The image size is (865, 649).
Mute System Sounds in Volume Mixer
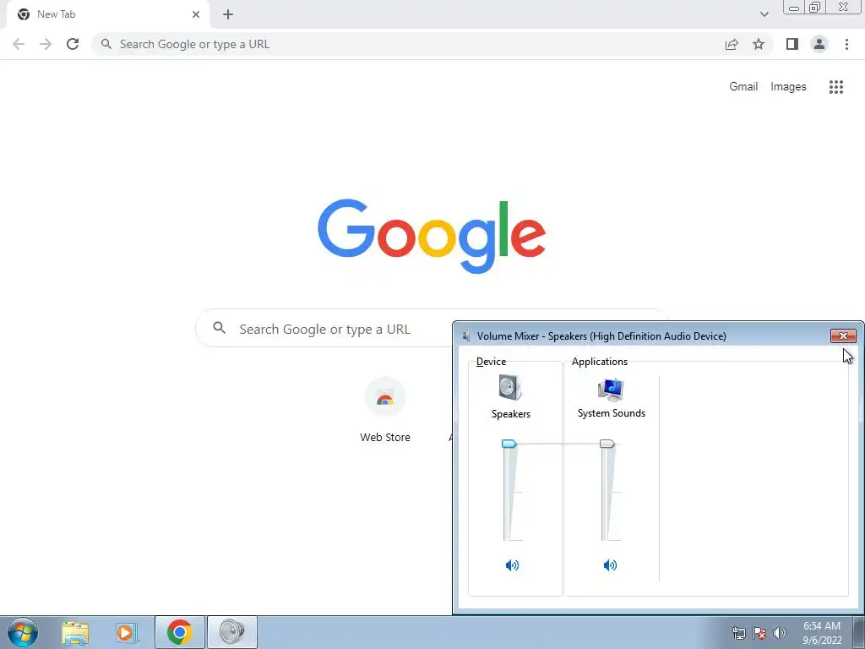(610, 565)
